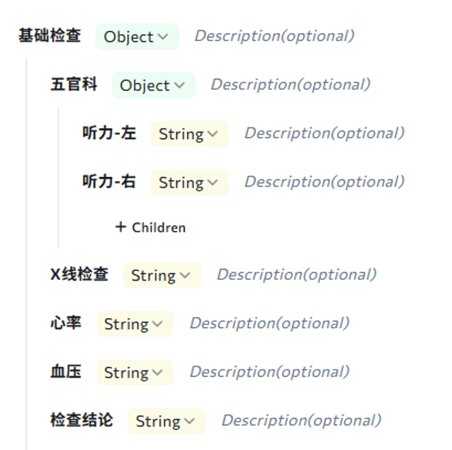Edit the description field for 基础检查
This screenshot has height=450, width=452.
tap(274, 36)
